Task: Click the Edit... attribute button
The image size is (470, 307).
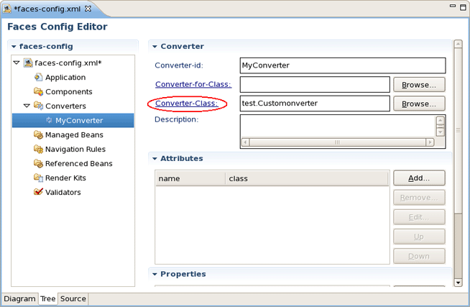Action: pos(419,217)
